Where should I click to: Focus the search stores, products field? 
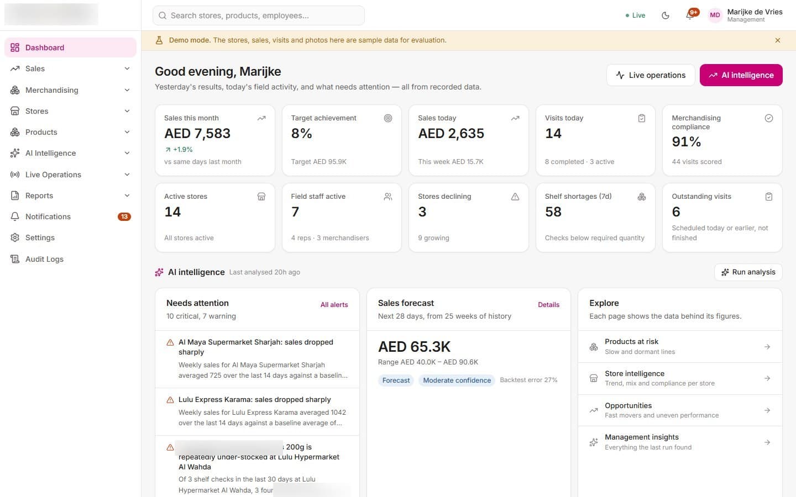coord(259,15)
